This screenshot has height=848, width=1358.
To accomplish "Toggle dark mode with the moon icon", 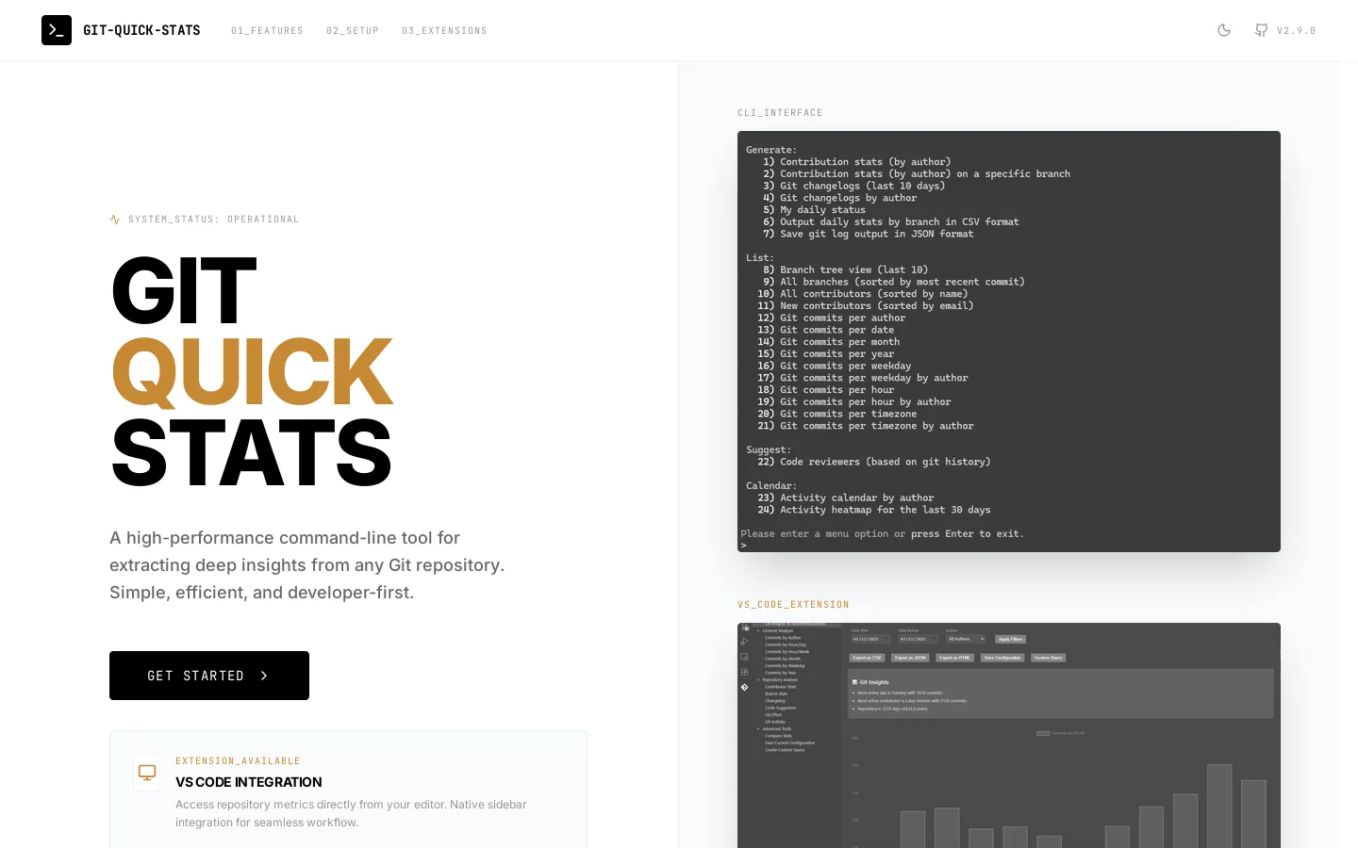I will [1224, 30].
